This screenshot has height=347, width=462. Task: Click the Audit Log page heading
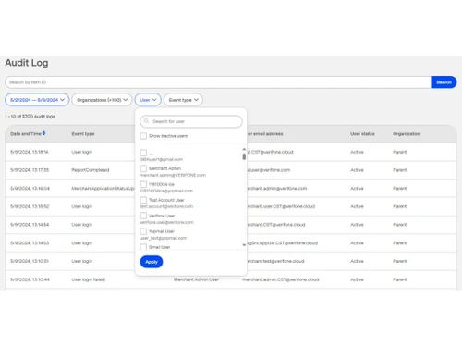[x=27, y=63]
